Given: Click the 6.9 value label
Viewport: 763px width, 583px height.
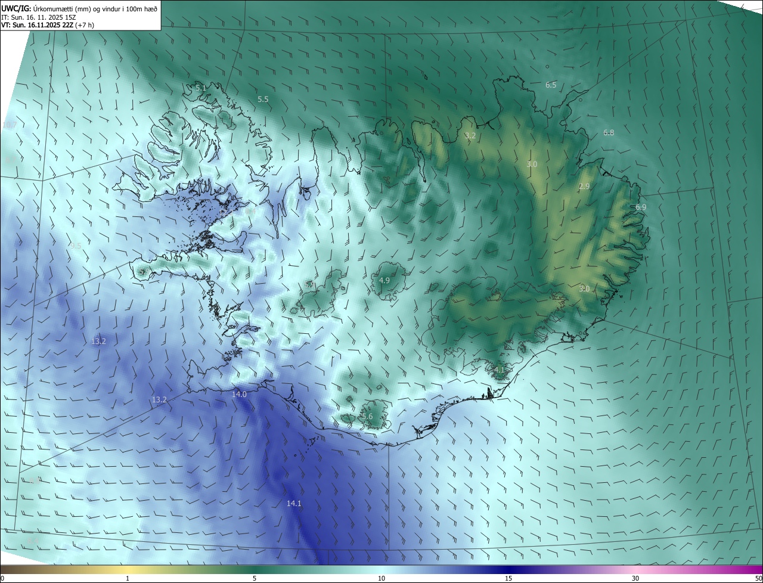Looking at the screenshot, I should 641,207.
